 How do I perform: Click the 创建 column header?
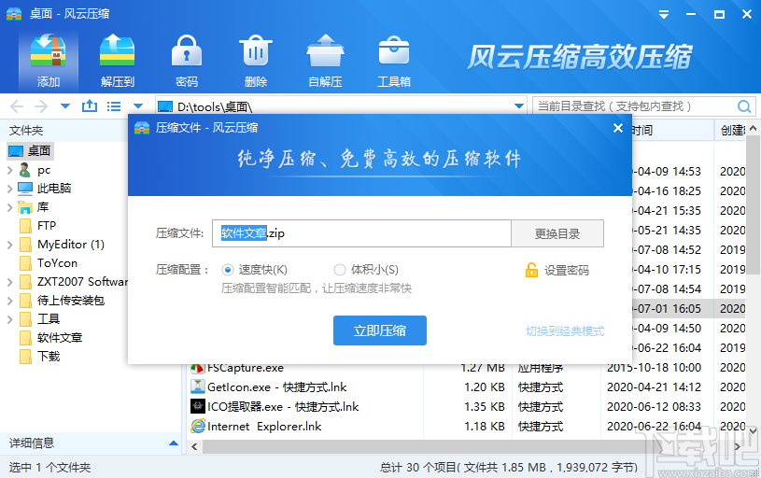pyautogui.click(x=732, y=130)
